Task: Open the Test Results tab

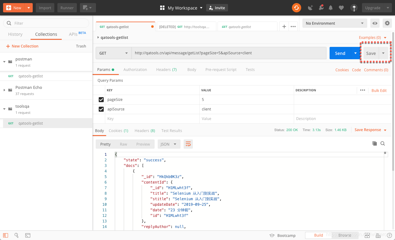Action: click(172, 130)
